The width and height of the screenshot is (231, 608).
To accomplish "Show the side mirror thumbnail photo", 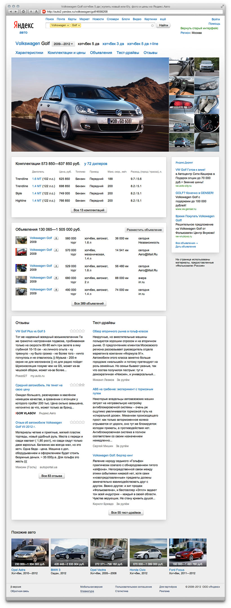I will 206,142.
